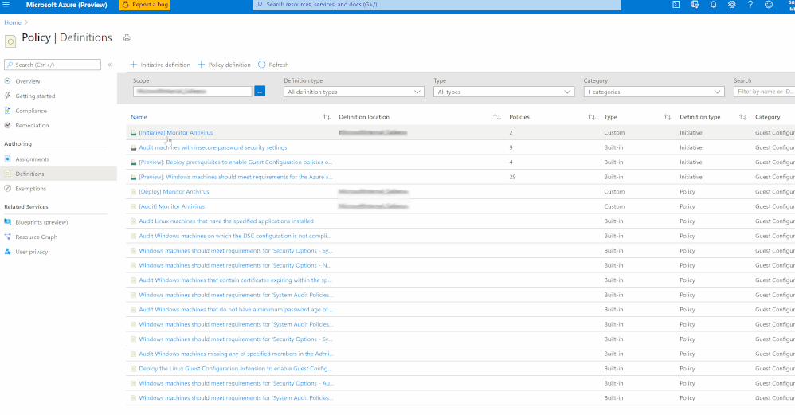Open [Initiative] Monitor Antivirus definition
The image size is (795, 415).
[x=176, y=133]
